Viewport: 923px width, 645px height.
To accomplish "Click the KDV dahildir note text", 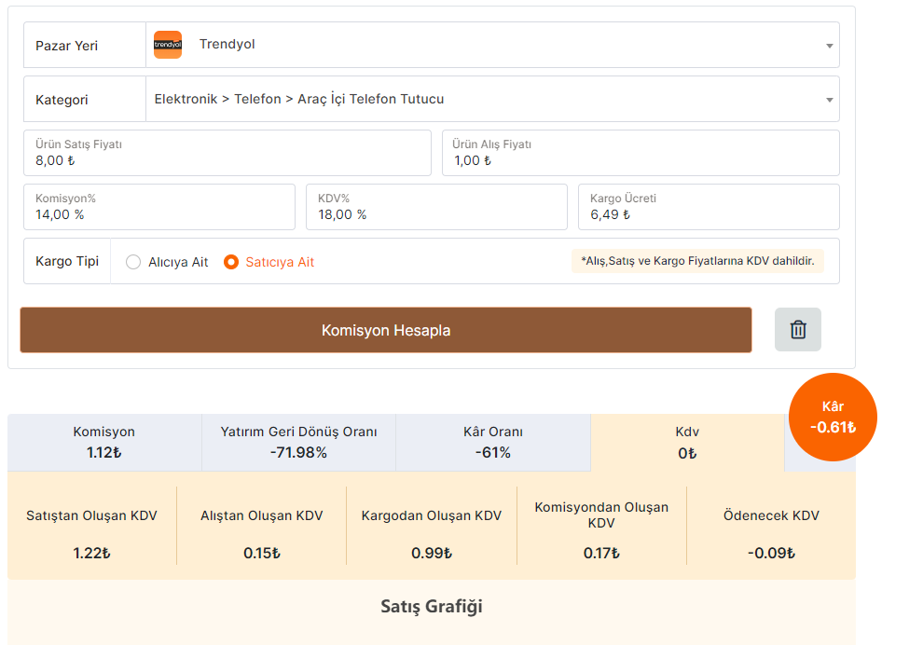I will coord(697,261).
